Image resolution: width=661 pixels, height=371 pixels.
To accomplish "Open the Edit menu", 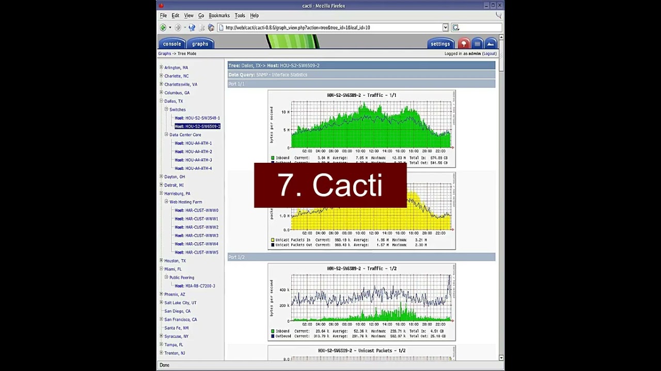I will click(176, 15).
